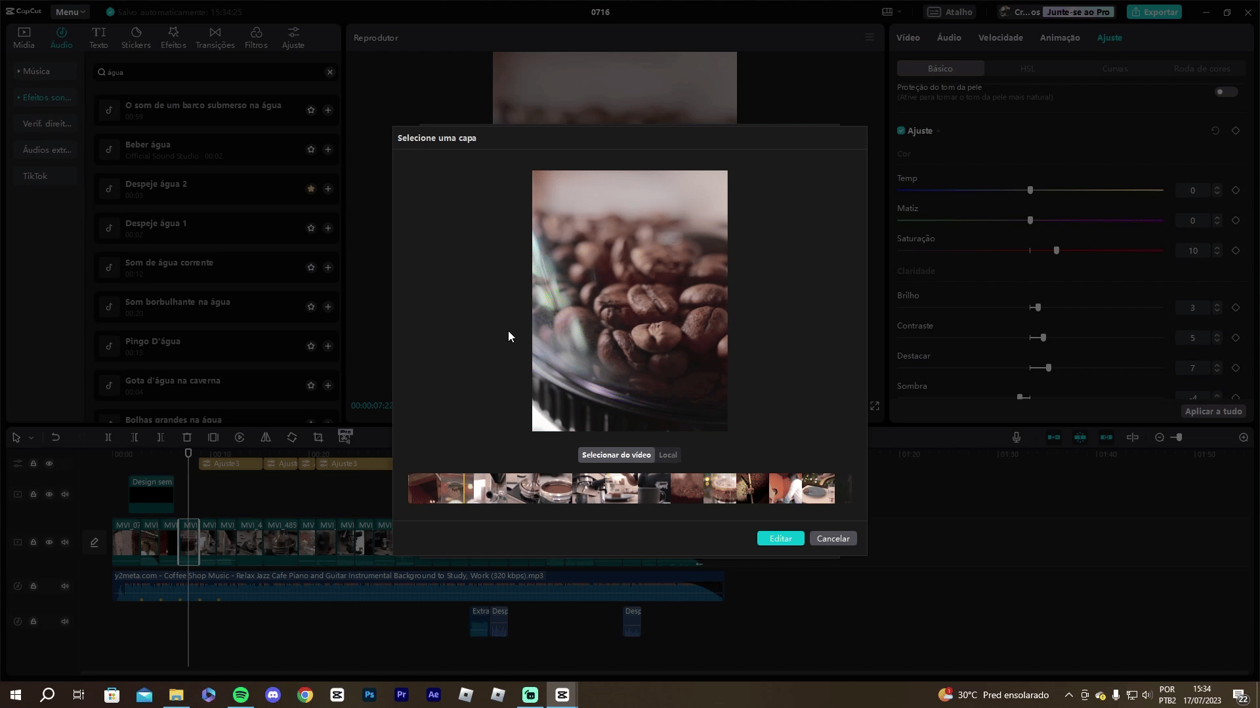The width and height of the screenshot is (1260, 708).
Task: Uncheck the Ajuste checkbox
Action: (901, 130)
